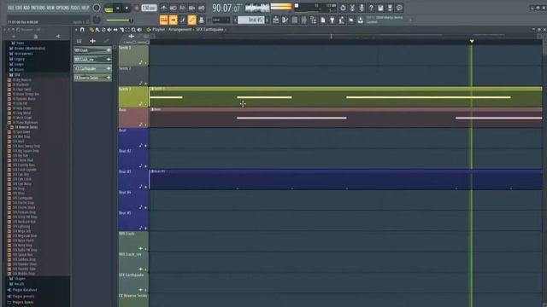
Task: Expand the Drums (ModeAudio) folder in browser
Action: tap(28, 49)
